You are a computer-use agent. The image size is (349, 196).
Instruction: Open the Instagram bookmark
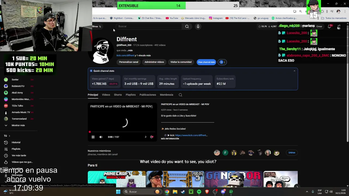tap(216, 18)
